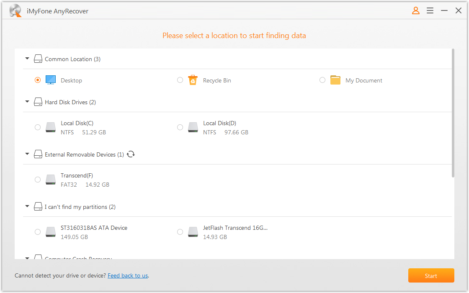This screenshot has width=469, height=293.
Task: Click the FAT32 file system label
Action: (x=69, y=185)
